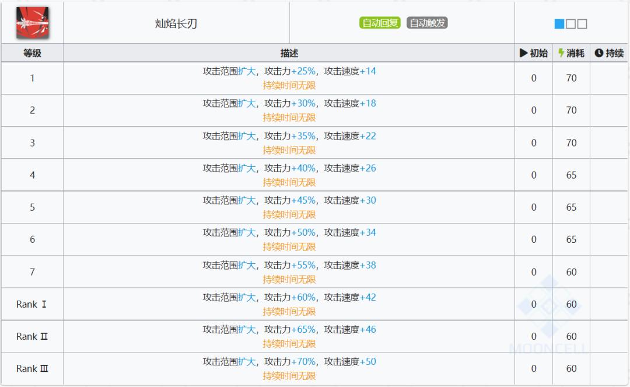This screenshot has height=387, width=630.
Task: Select the Rank Ⅰ level cell
Action: 32,304
